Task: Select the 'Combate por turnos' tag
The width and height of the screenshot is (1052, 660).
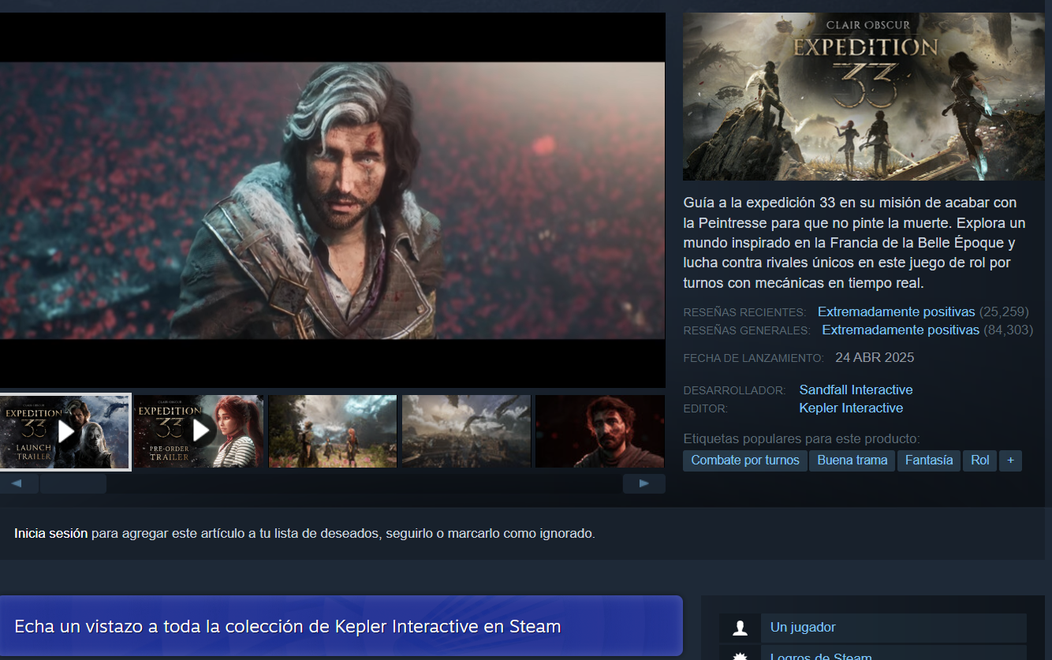Action: pos(745,461)
